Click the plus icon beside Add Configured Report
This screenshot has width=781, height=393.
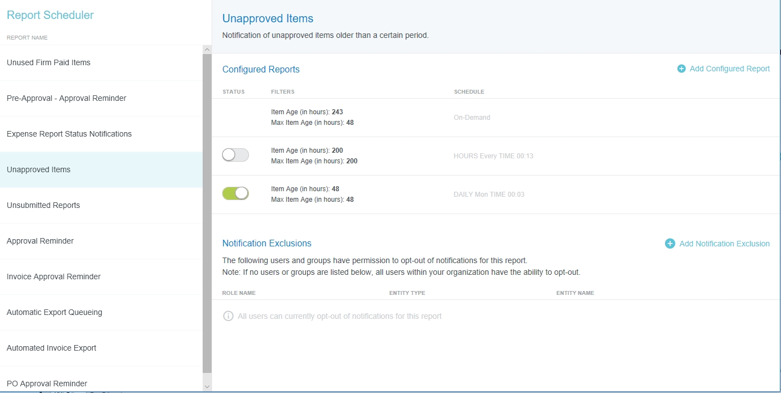coord(681,69)
